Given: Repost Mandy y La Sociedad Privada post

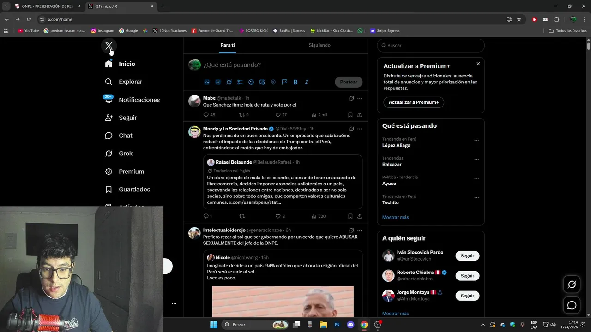Looking at the screenshot, I should click(x=241, y=216).
